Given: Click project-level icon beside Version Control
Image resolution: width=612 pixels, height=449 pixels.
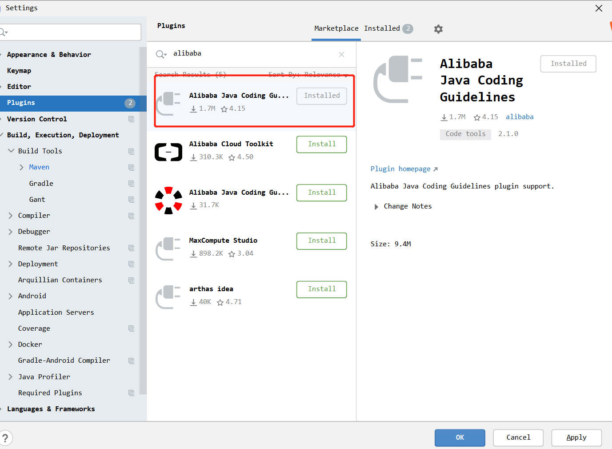Looking at the screenshot, I should pyautogui.click(x=131, y=119).
